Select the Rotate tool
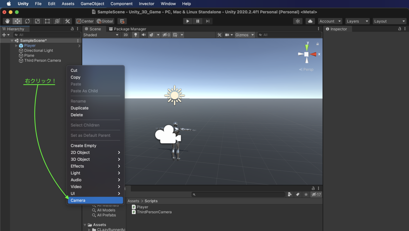Viewport: 409px width, 231px height. click(x=27, y=21)
